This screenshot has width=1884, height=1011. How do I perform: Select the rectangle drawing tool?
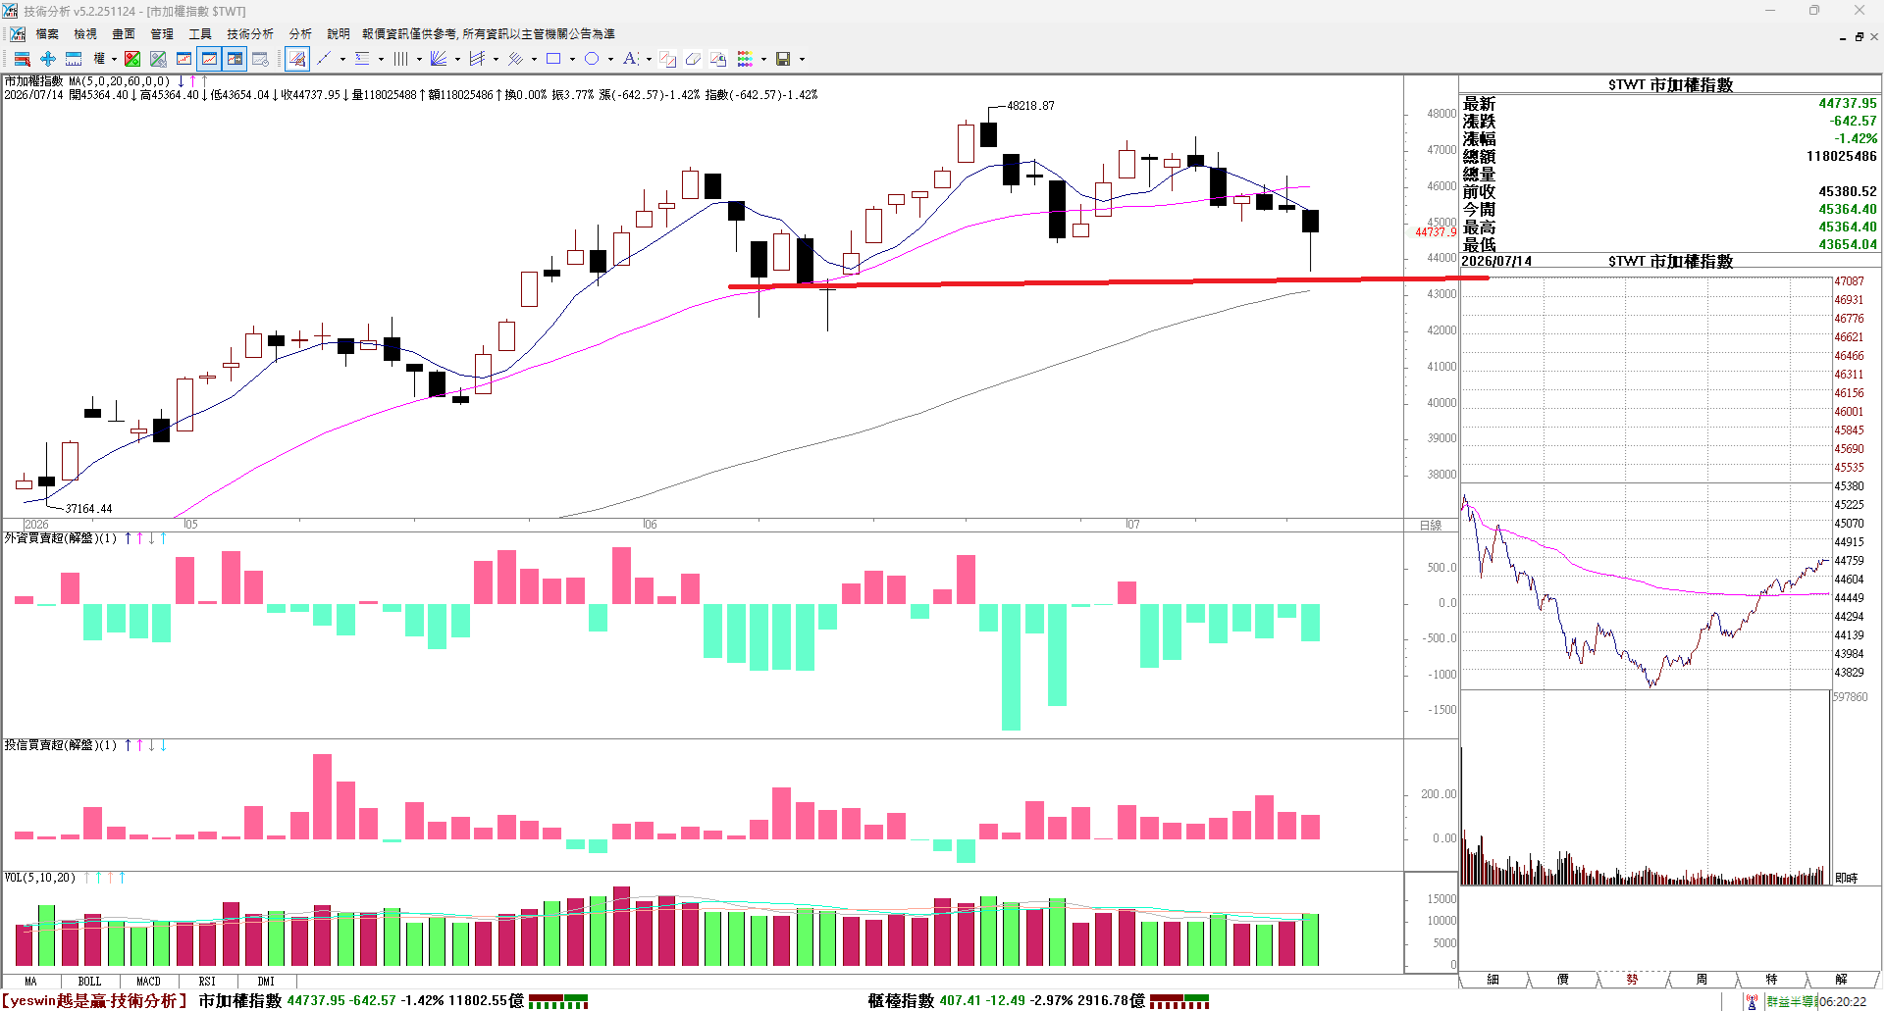(553, 59)
